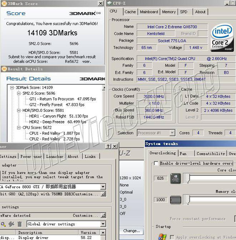Image resolution: width=236 pixels, height=240 pixels.
Task: Click the Display driver row
Action: point(50,238)
